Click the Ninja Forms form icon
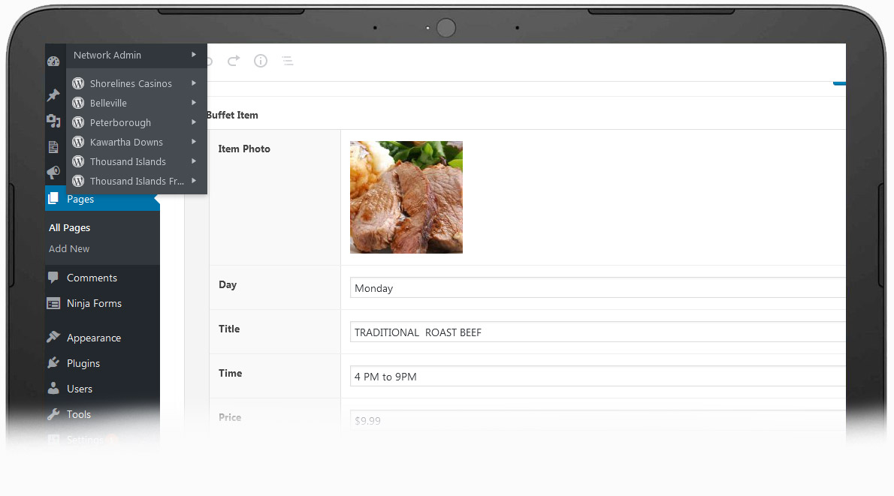Screen dimensions: 894x496 coord(53,303)
